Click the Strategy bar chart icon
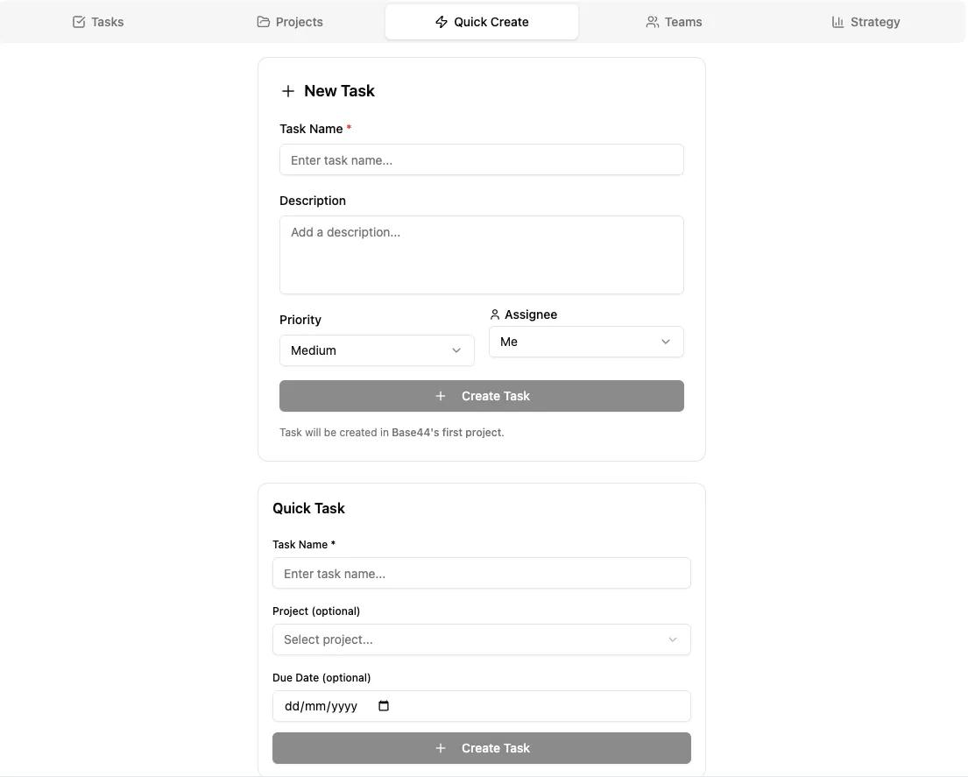The width and height of the screenshot is (968, 777). (837, 22)
